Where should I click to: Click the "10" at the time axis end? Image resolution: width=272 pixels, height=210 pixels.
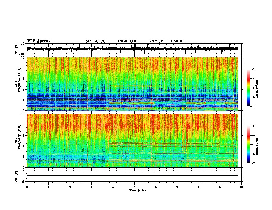tap(241, 187)
